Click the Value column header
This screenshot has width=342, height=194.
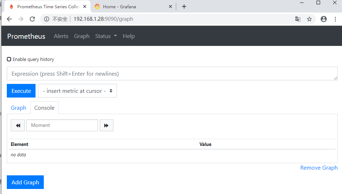point(205,144)
